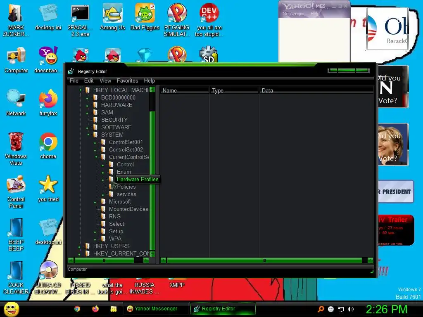423x317 pixels.
Task: Collapse the CurrentControlSet key
Action: pyautogui.click(x=96, y=157)
